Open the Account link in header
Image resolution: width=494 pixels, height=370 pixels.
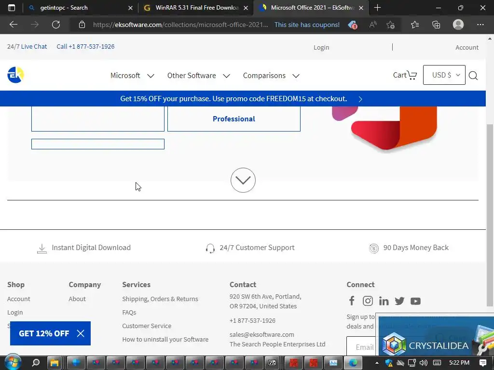pos(467,47)
